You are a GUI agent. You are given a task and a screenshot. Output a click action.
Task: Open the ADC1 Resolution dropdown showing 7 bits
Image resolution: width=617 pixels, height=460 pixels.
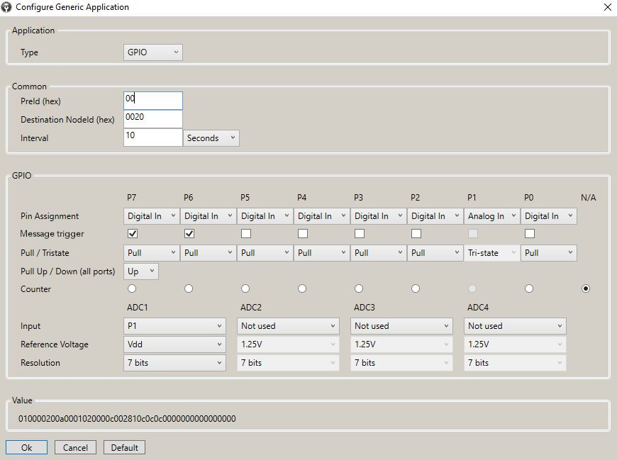click(x=174, y=362)
